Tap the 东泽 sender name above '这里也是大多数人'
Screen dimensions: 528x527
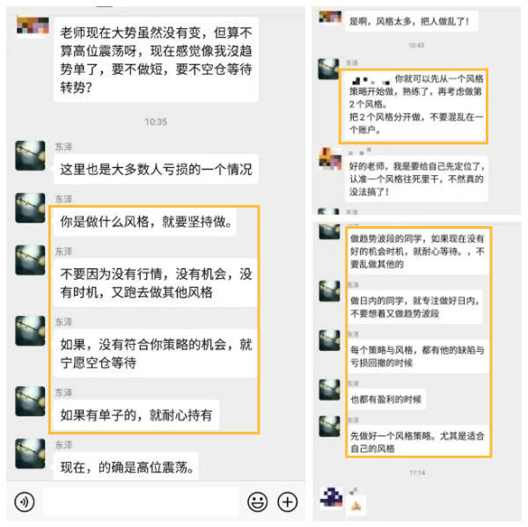coord(63,147)
